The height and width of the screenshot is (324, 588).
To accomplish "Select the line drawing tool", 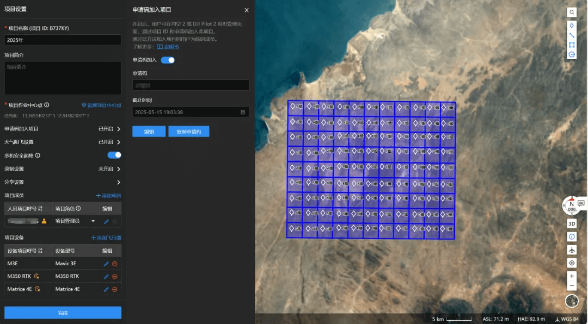I will tap(572, 35).
